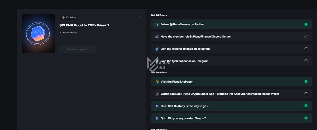Open Join the @plenafinance on Telegram task

(231, 61)
